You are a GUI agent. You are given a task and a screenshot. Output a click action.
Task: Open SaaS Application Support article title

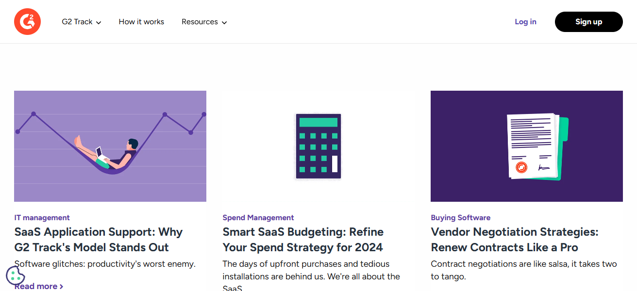tap(99, 240)
